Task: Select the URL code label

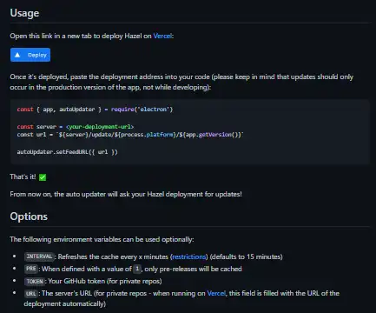Action: (x=31, y=293)
